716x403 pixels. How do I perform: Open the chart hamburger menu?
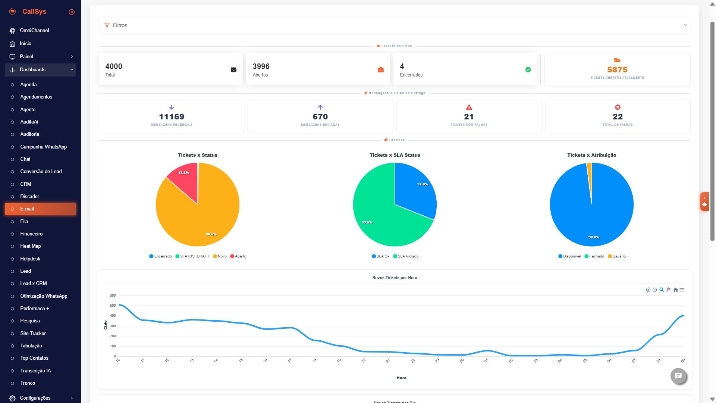point(682,290)
